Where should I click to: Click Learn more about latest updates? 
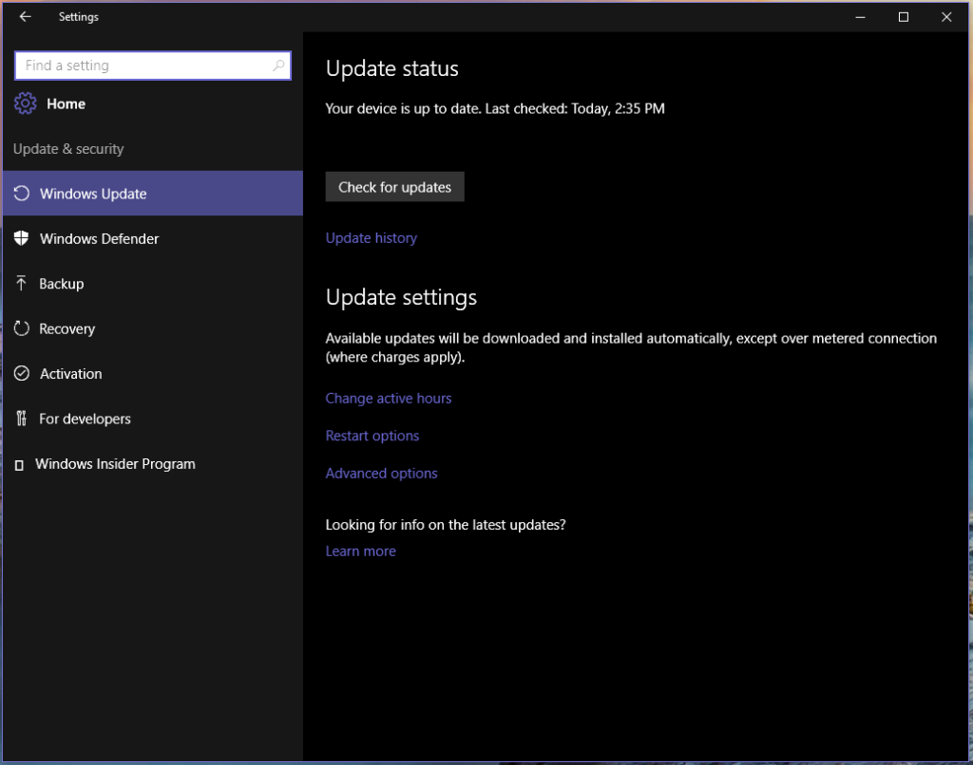pos(360,551)
